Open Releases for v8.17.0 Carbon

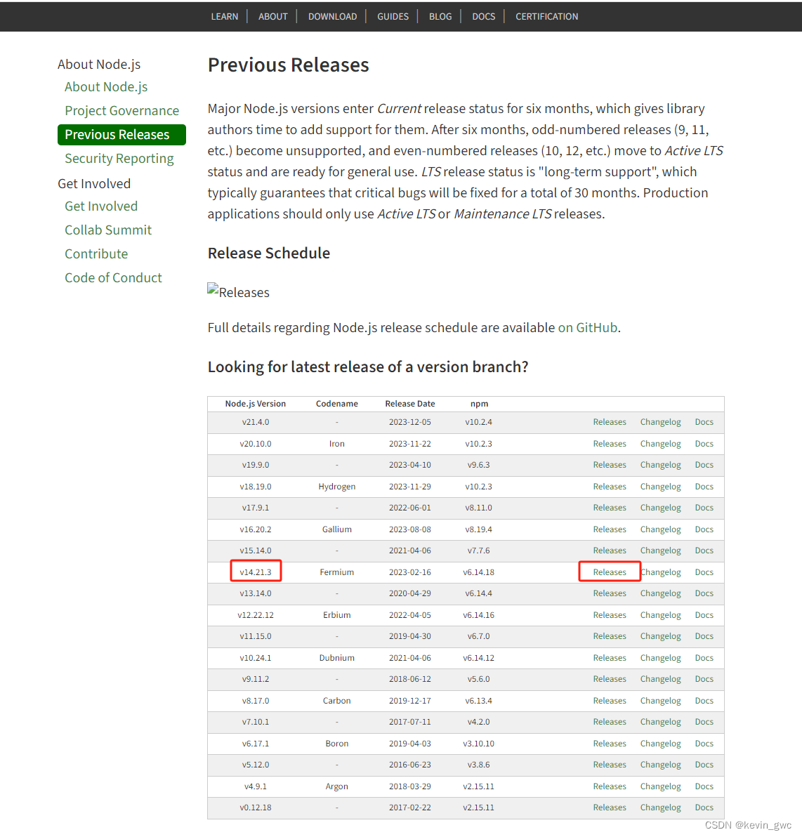point(610,700)
